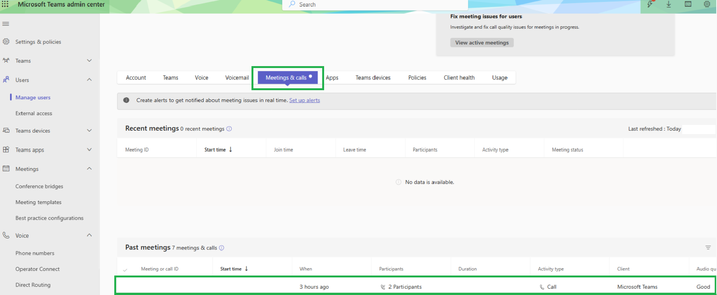717x295 pixels.
Task: Click the Users icon in sidebar
Action: 6,79
